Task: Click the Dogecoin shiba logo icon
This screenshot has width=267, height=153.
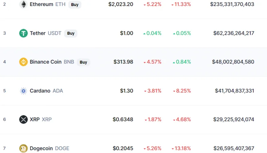Action: pos(23,148)
